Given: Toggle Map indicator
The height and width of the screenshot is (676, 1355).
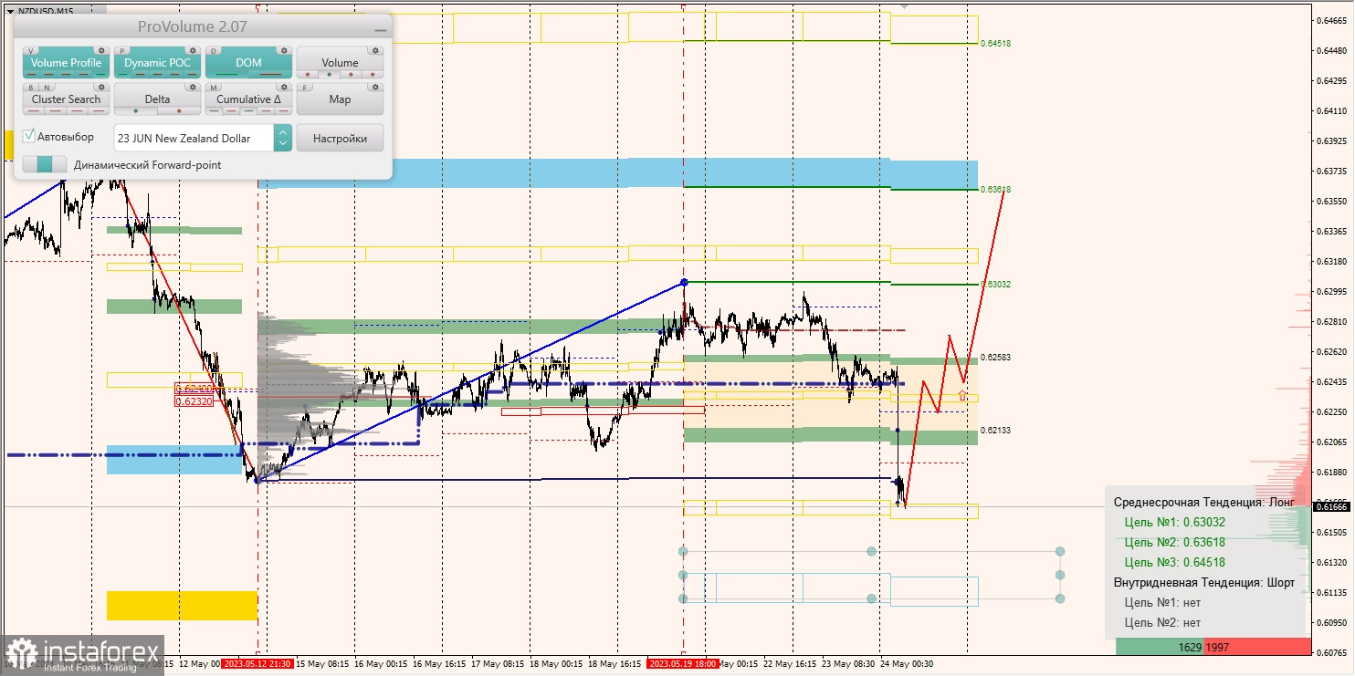Looking at the screenshot, I should tap(340, 99).
